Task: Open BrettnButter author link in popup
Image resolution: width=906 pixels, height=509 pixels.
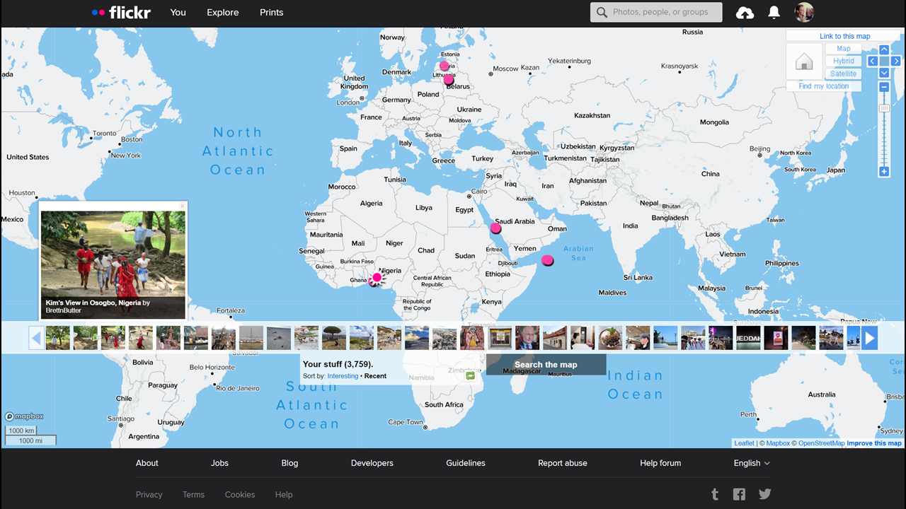Action: pos(64,310)
